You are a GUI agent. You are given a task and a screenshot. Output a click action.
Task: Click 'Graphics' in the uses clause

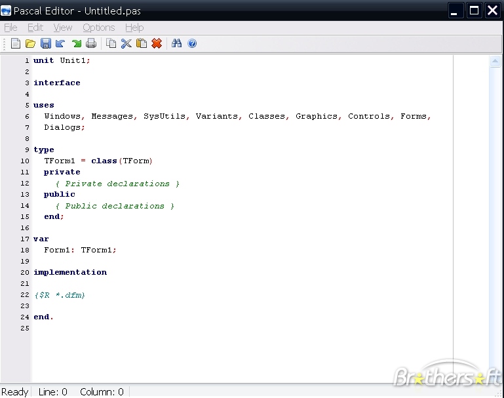(x=317, y=116)
